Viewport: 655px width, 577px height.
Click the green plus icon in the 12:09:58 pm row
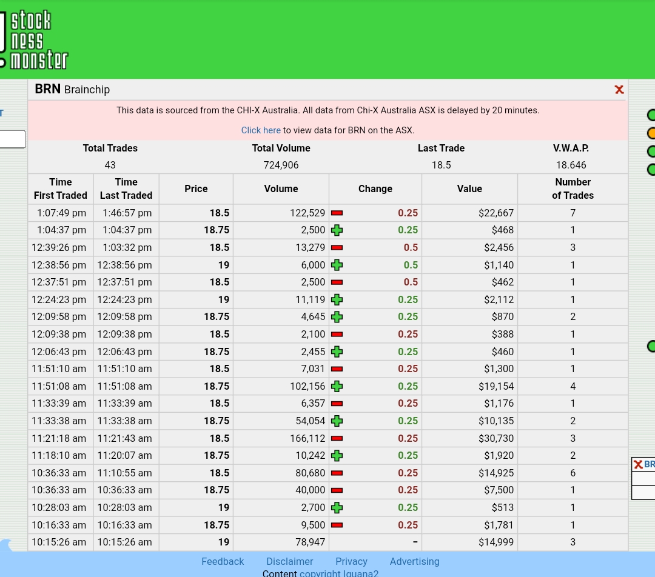[337, 317]
